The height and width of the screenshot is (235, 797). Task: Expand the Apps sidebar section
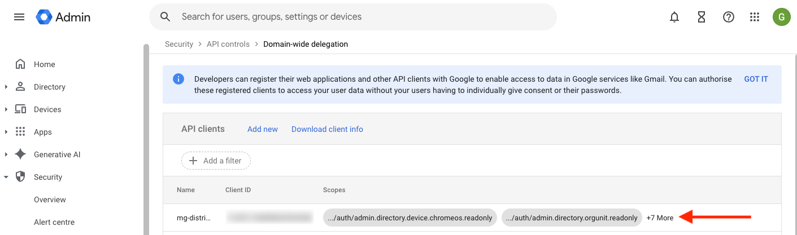point(6,132)
